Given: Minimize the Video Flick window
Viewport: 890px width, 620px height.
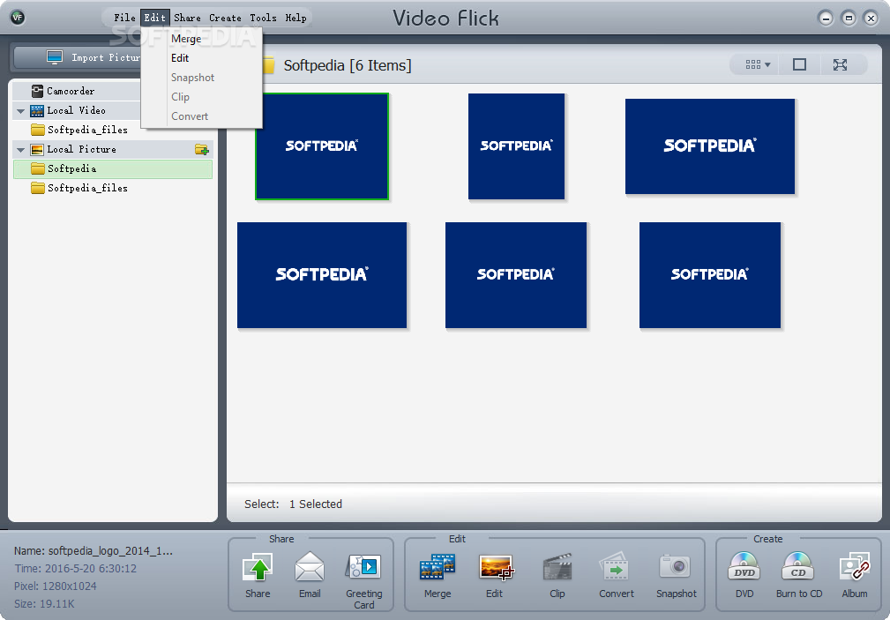Looking at the screenshot, I should point(826,19).
